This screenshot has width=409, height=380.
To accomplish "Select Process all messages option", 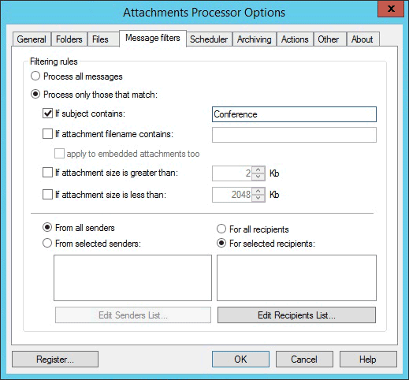I will (x=35, y=76).
